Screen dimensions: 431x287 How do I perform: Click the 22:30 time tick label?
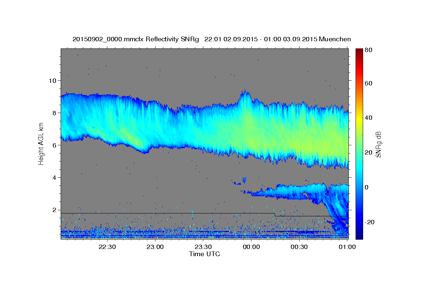pyautogui.click(x=107, y=247)
